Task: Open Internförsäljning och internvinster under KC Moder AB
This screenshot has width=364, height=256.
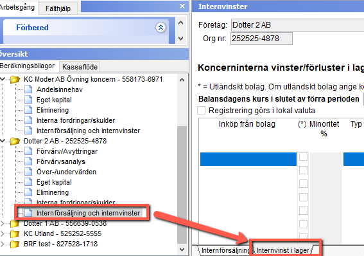Action: pos(88,131)
